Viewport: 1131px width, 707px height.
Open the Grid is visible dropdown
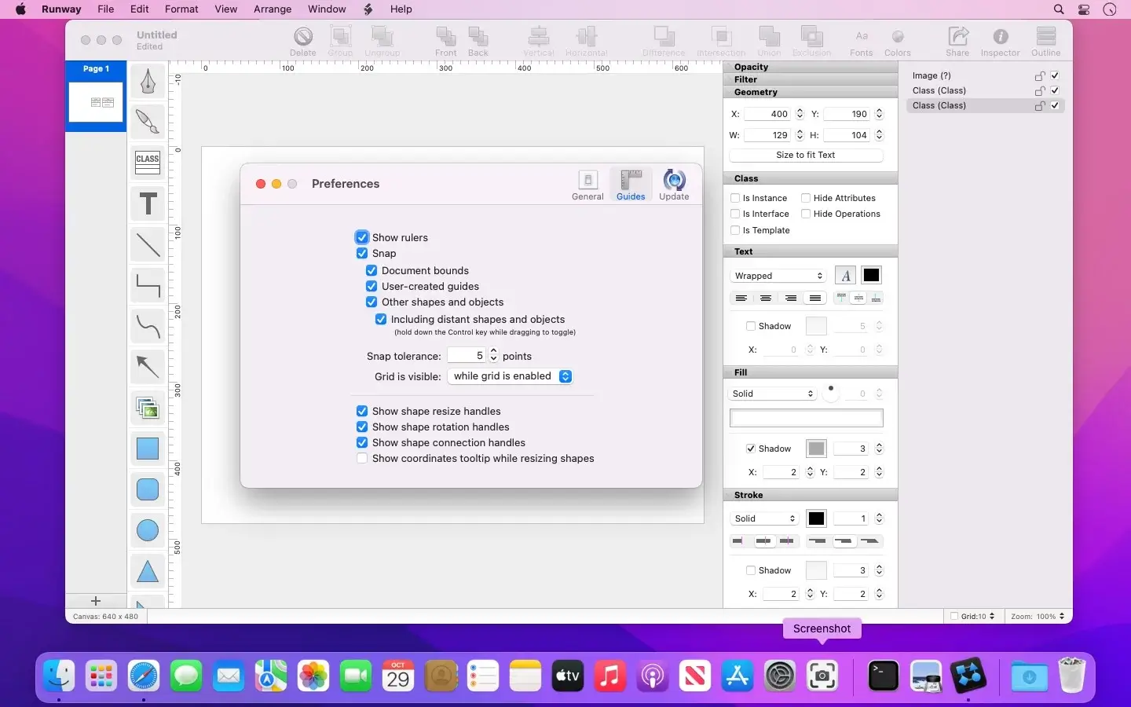[510, 376]
